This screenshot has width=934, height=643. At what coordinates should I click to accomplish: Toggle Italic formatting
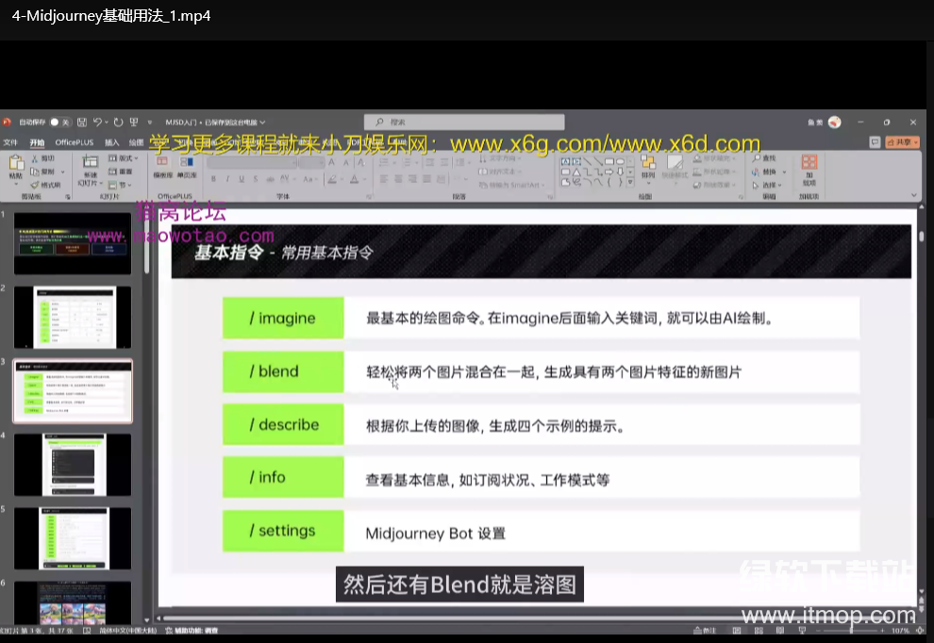coord(227,179)
